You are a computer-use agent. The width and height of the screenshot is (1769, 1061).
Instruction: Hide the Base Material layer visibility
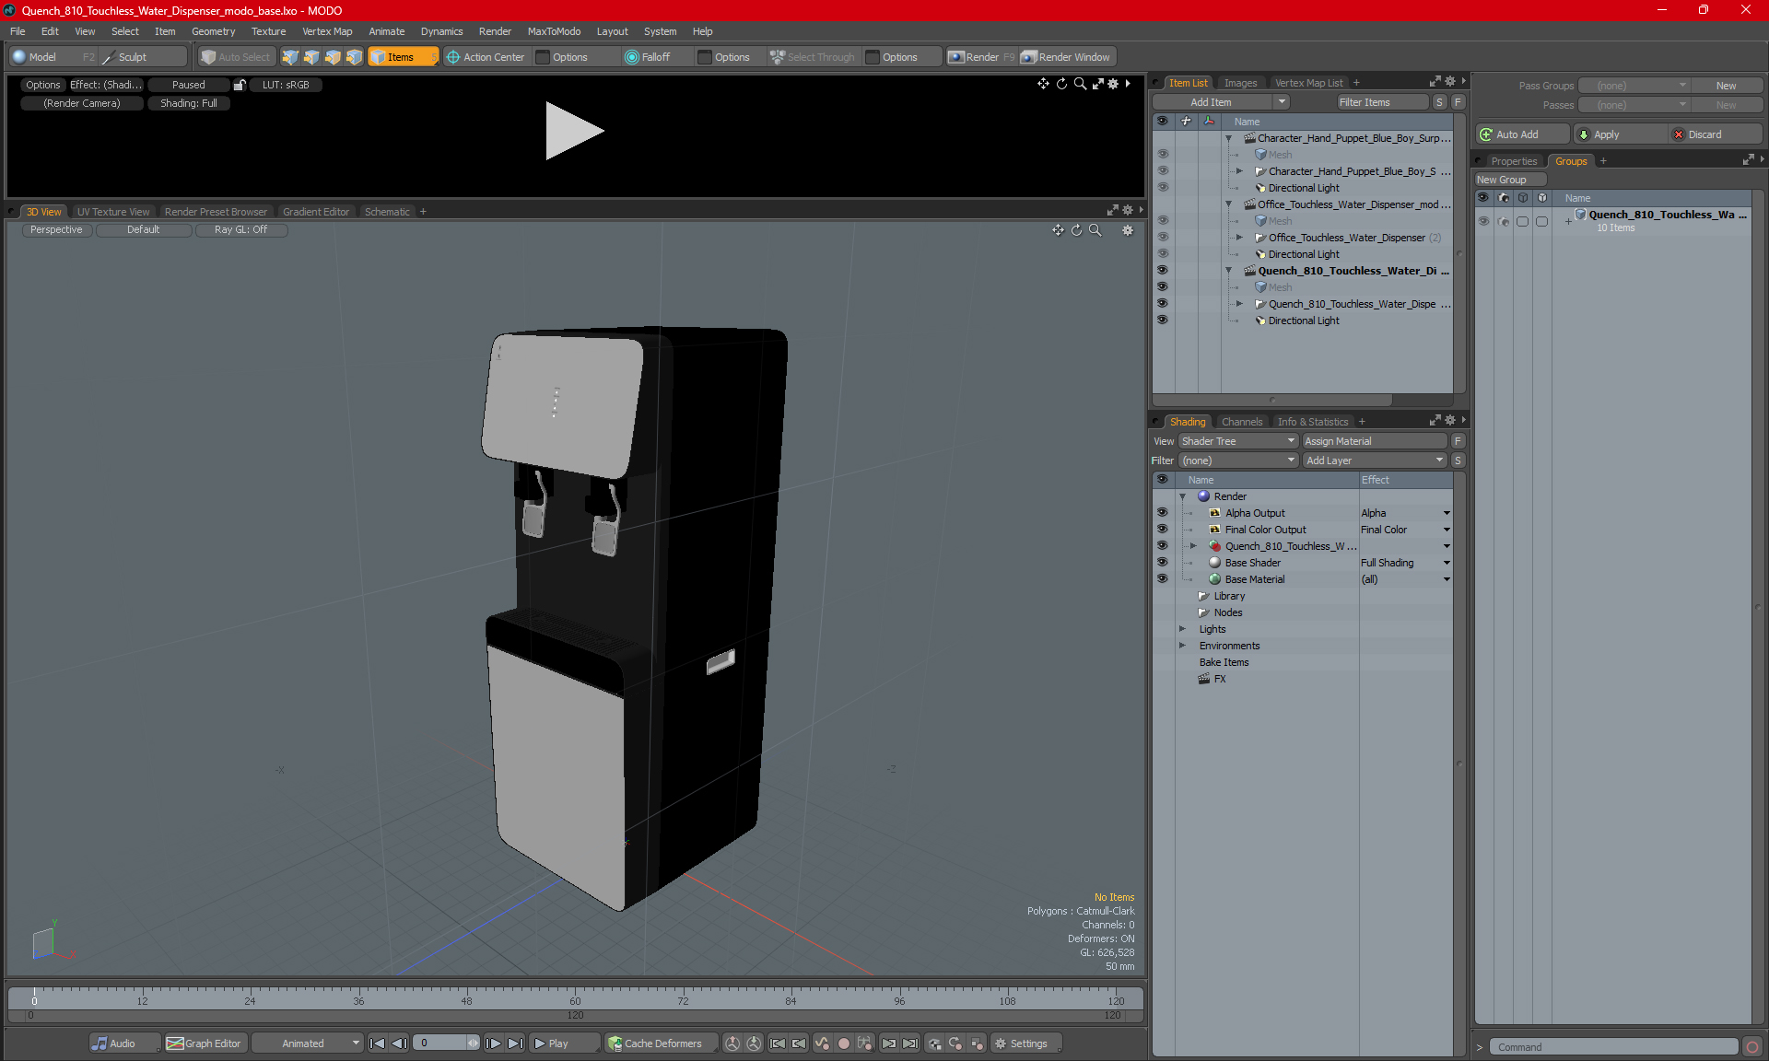(x=1162, y=579)
